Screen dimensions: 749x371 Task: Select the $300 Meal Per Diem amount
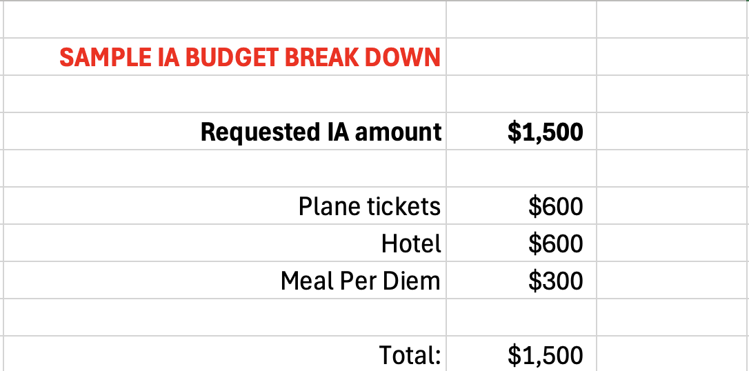[x=555, y=281]
